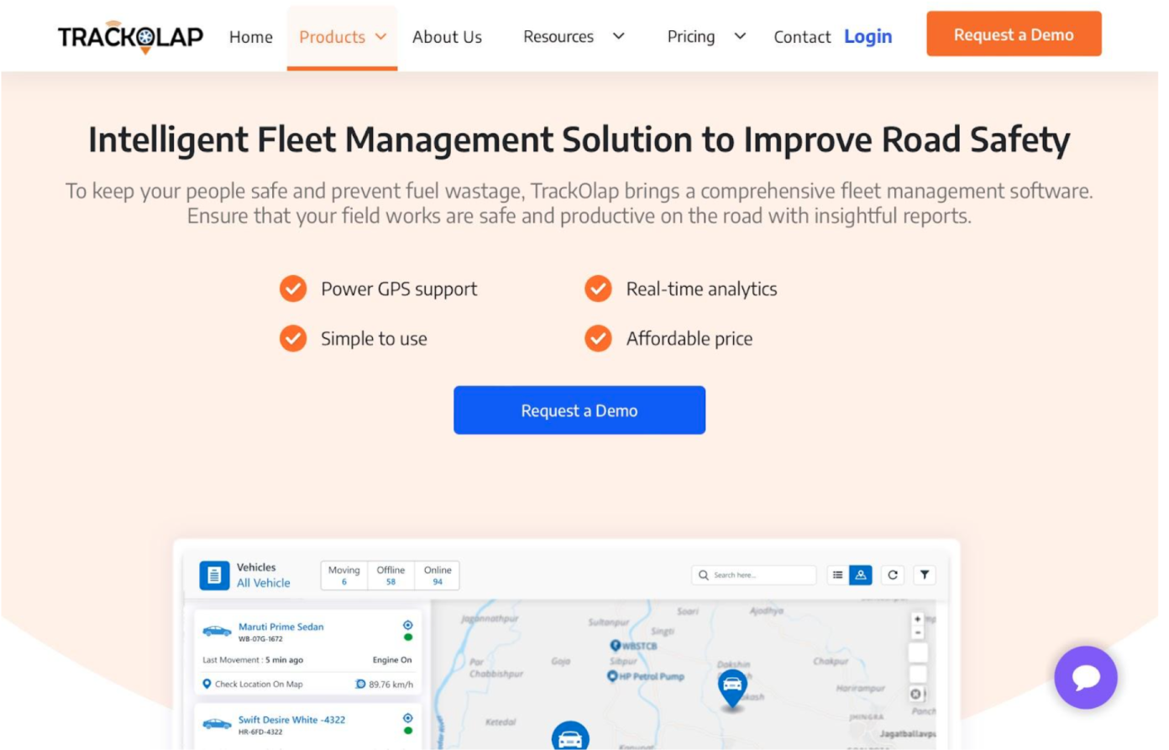Click Last Movement : 5 min ago text

(253, 660)
